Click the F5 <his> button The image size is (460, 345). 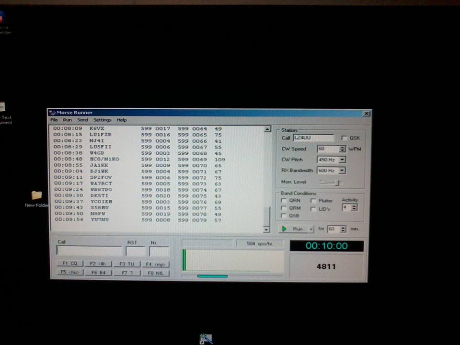tap(70, 272)
